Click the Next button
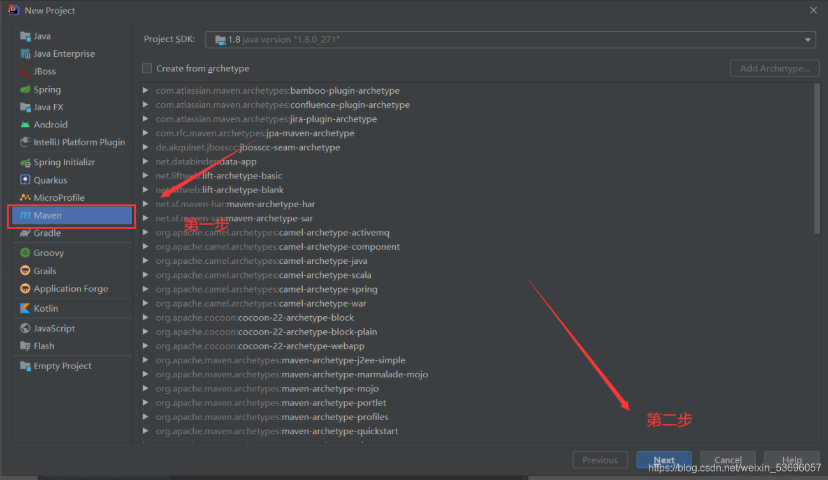828x480 pixels. tap(664, 460)
